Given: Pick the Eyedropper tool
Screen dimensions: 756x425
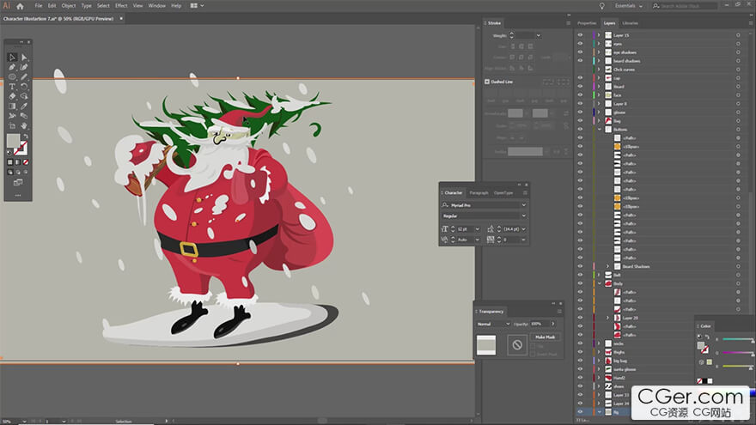Looking at the screenshot, I should 24,106.
